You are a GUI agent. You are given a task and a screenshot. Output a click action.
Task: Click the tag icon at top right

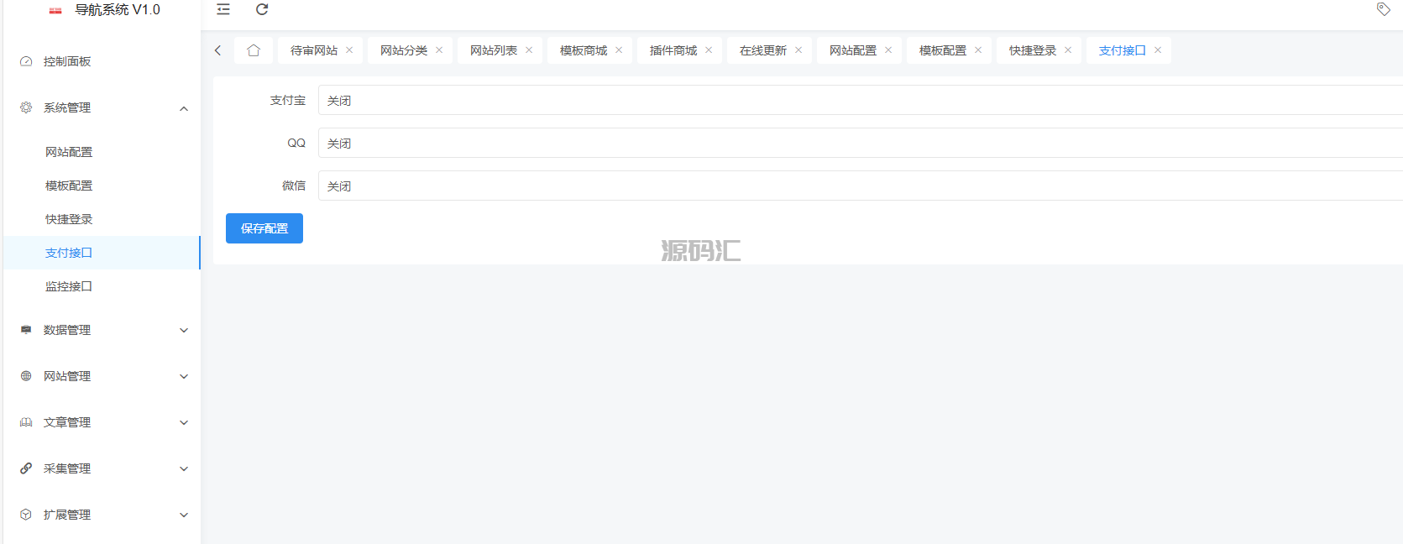1384,9
